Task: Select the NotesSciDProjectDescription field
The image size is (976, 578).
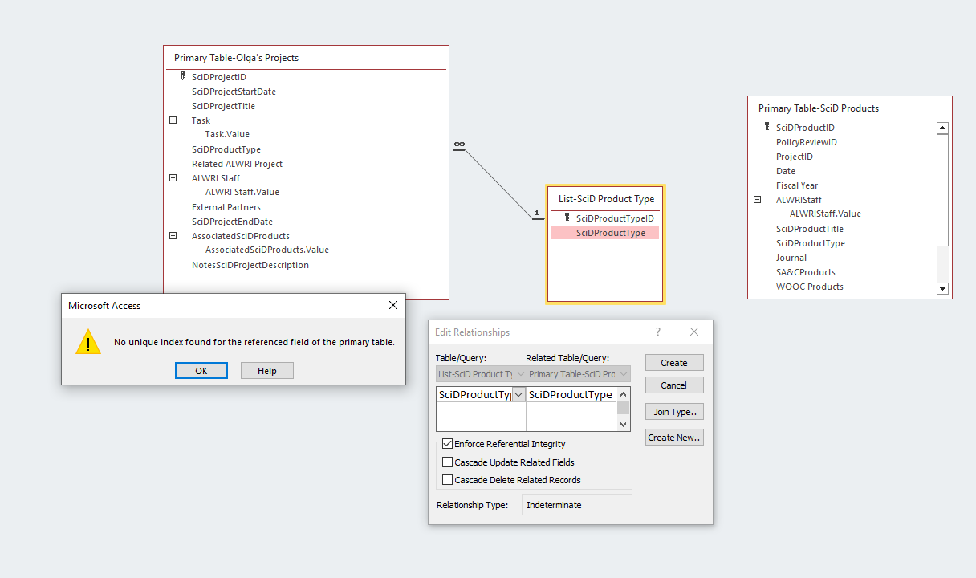Action: click(250, 265)
